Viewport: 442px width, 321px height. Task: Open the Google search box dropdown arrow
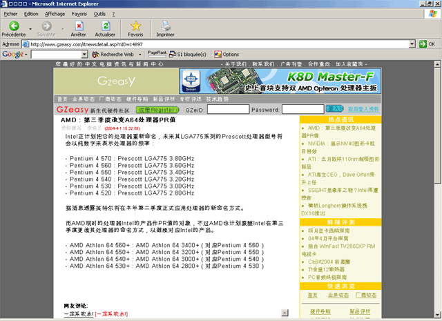(x=84, y=55)
